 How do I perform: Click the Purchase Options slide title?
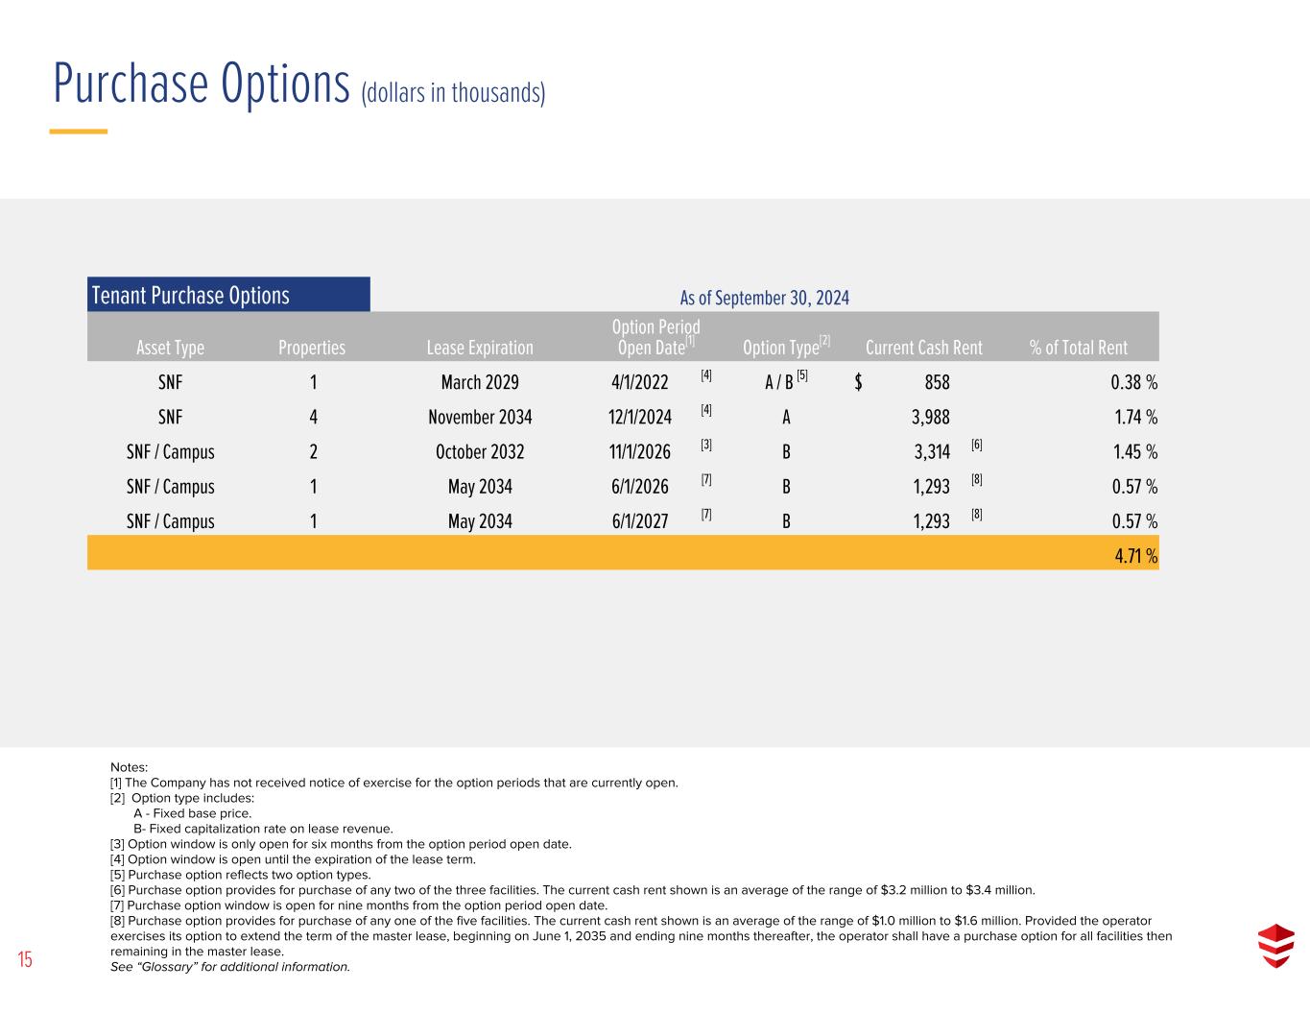click(x=202, y=84)
